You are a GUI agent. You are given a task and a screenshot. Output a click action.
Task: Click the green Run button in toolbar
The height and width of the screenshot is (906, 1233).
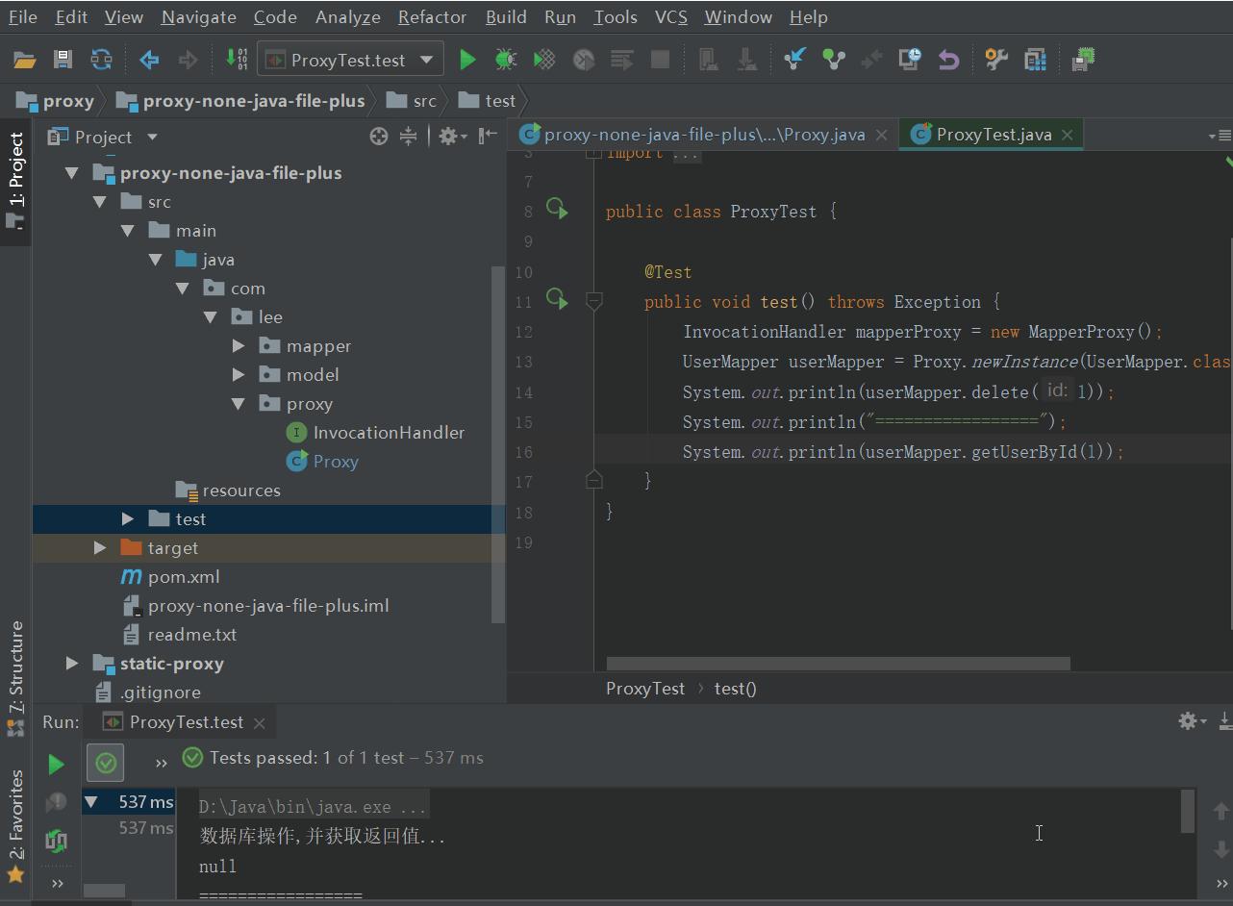467,60
